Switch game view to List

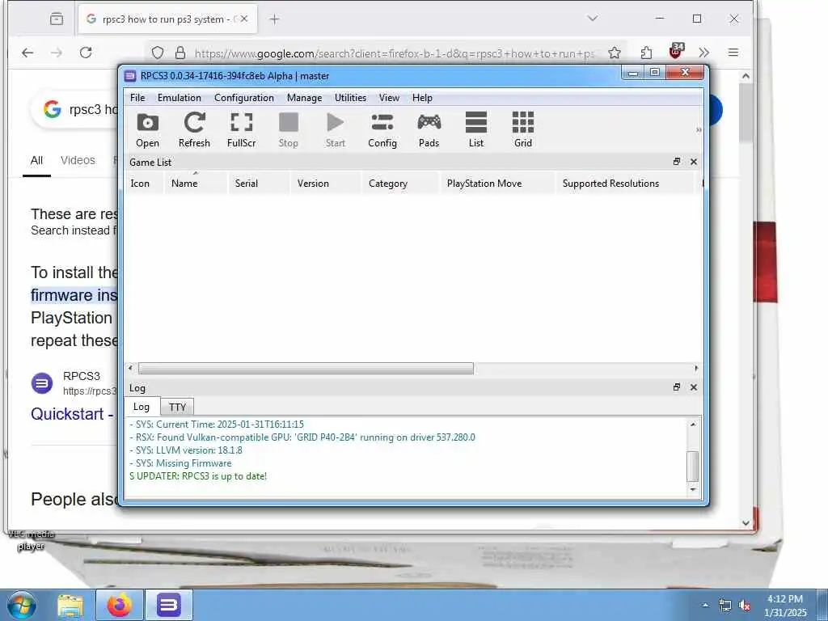click(475, 130)
